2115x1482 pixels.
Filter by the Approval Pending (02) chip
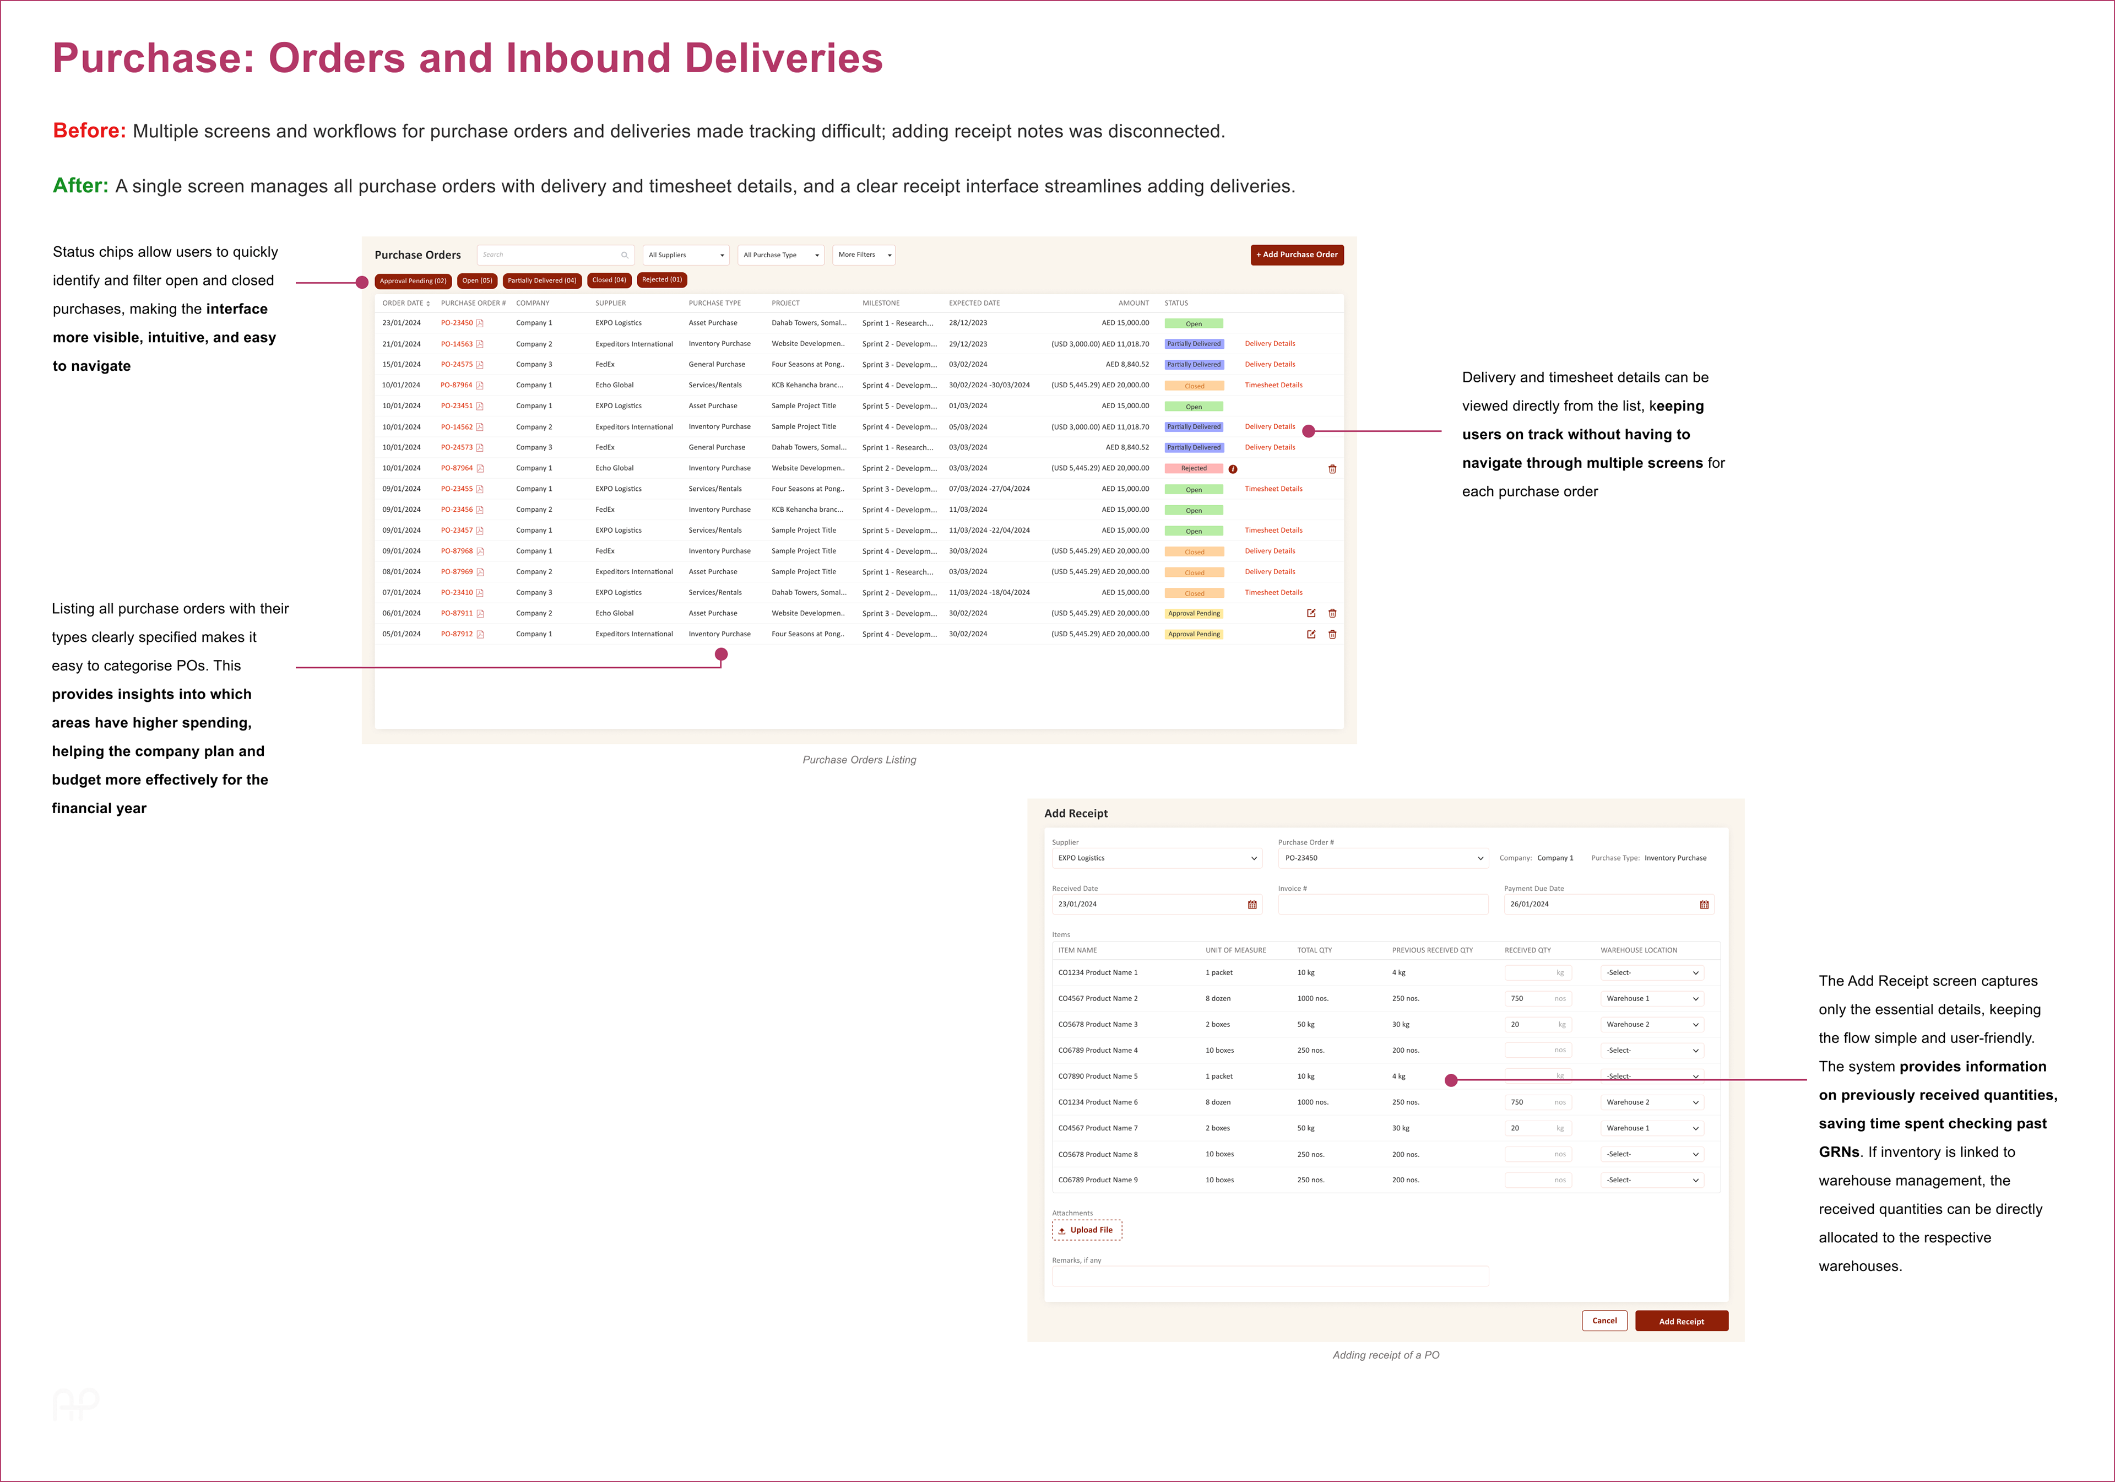point(413,281)
